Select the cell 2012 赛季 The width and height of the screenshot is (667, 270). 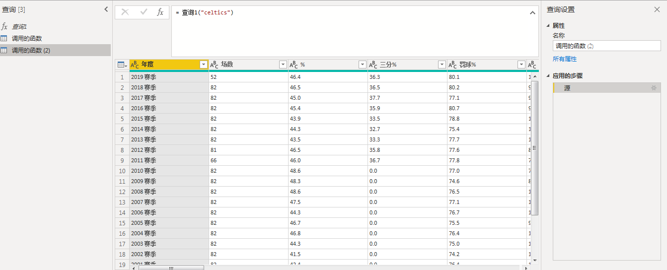tap(169, 150)
